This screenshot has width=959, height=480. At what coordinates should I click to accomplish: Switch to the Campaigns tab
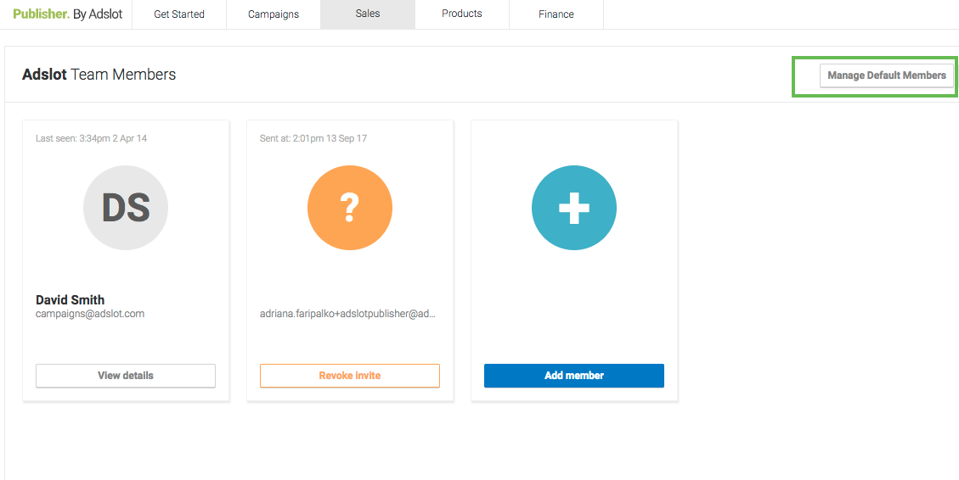(x=274, y=14)
